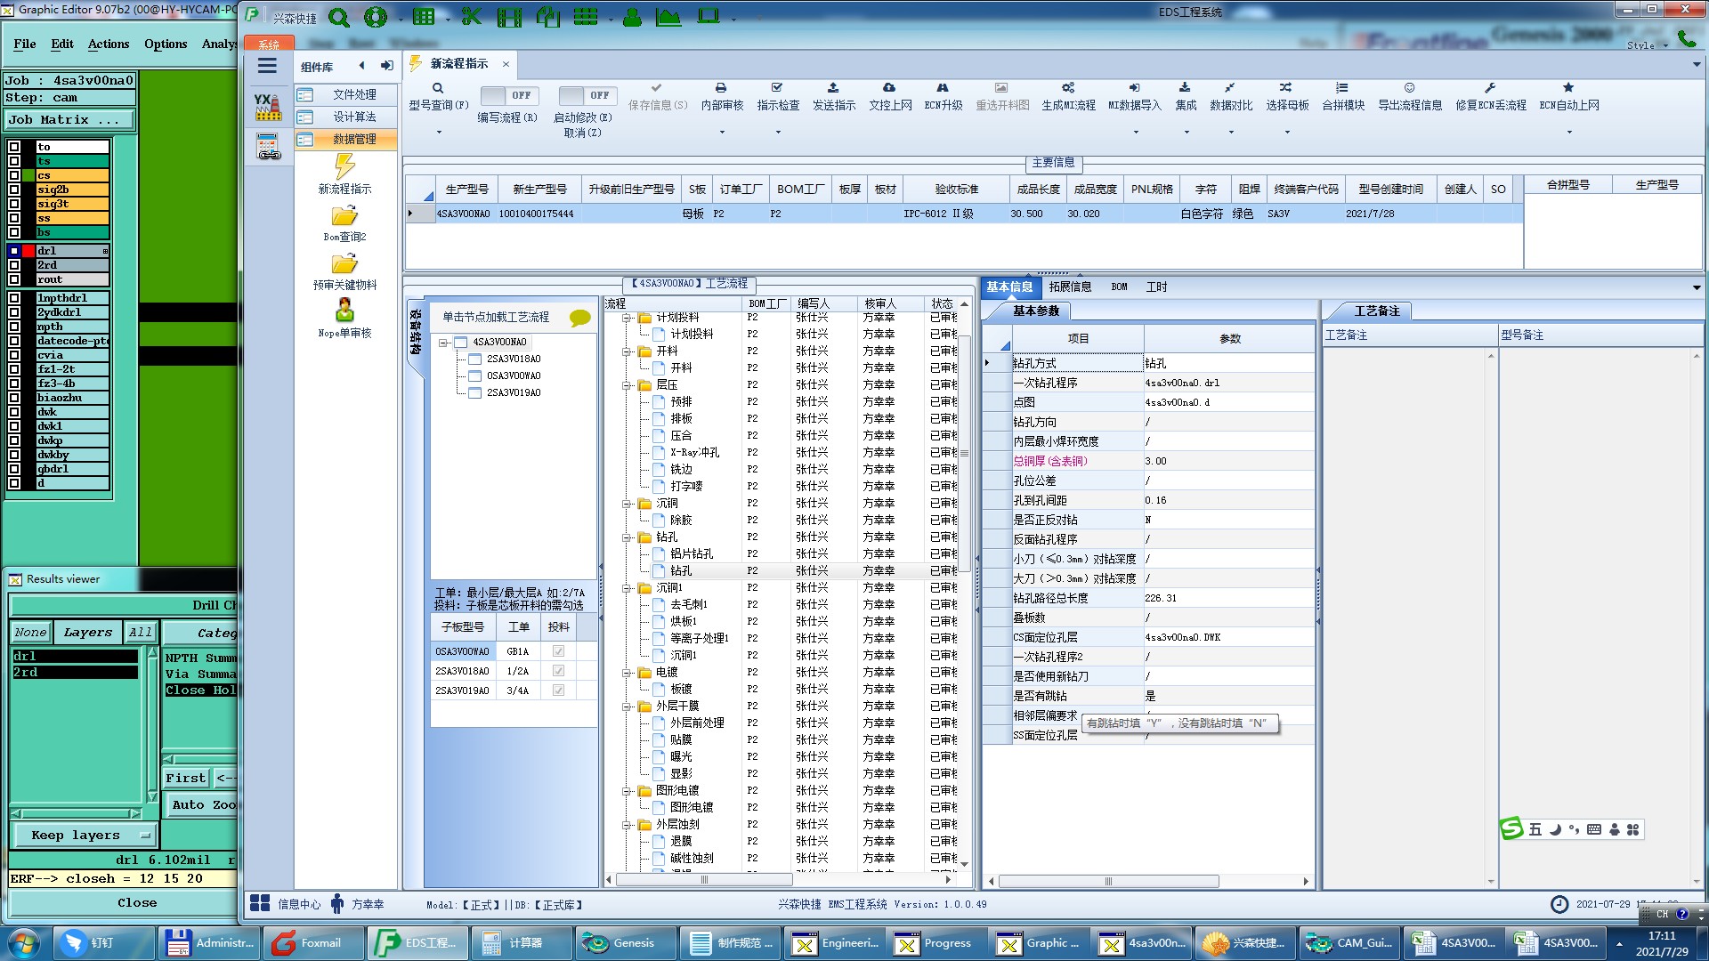Collapse the 4SA3V00NA0 tree node

(443, 343)
